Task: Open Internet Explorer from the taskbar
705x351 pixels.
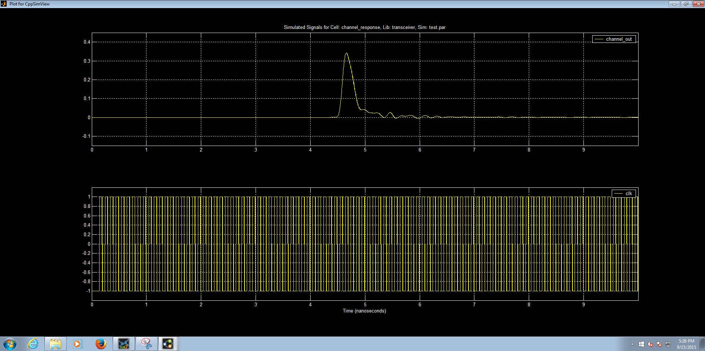Action: (x=33, y=344)
